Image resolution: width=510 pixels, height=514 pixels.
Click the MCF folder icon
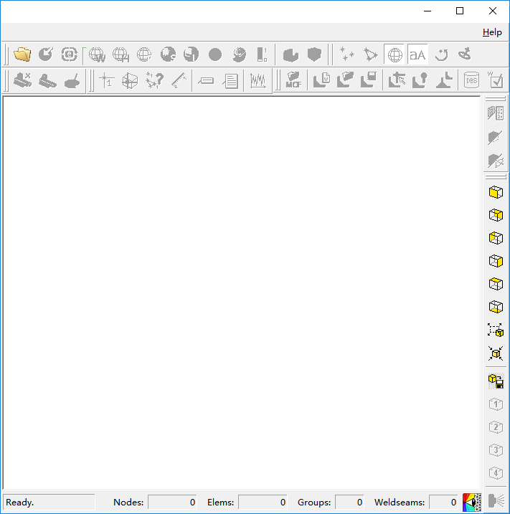[293, 80]
